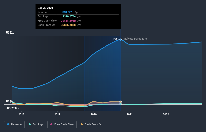Click the 2021 x-axis label
Image resolution: width=206 pixels, height=132 pixels.
130,114
